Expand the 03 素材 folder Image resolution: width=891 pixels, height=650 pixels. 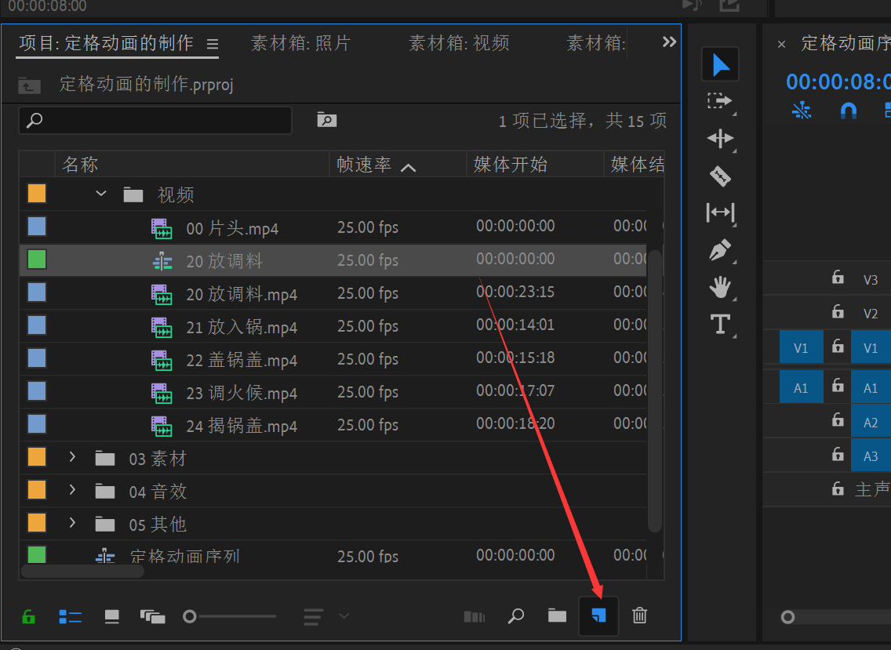pyautogui.click(x=72, y=457)
